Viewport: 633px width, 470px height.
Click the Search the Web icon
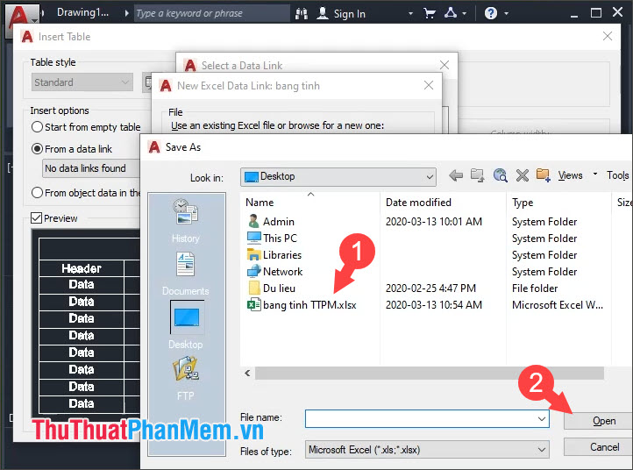pos(501,175)
